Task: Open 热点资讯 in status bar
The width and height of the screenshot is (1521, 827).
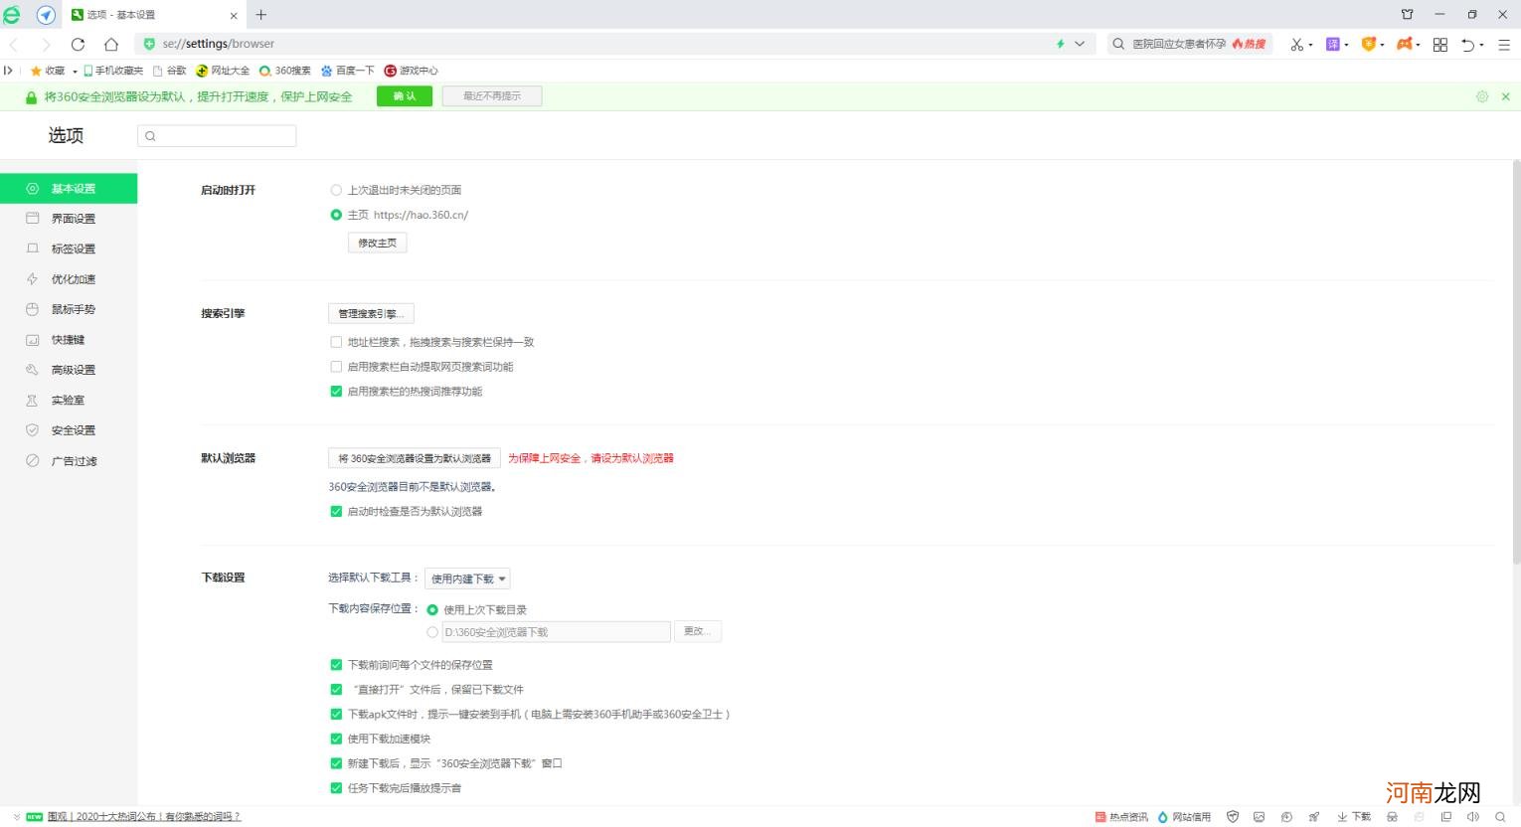Action: pos(1121,816)
